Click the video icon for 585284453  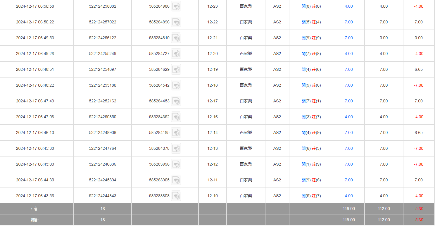(176, 101)
